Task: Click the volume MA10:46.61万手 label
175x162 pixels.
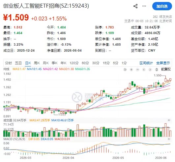Action: [63, 120]
